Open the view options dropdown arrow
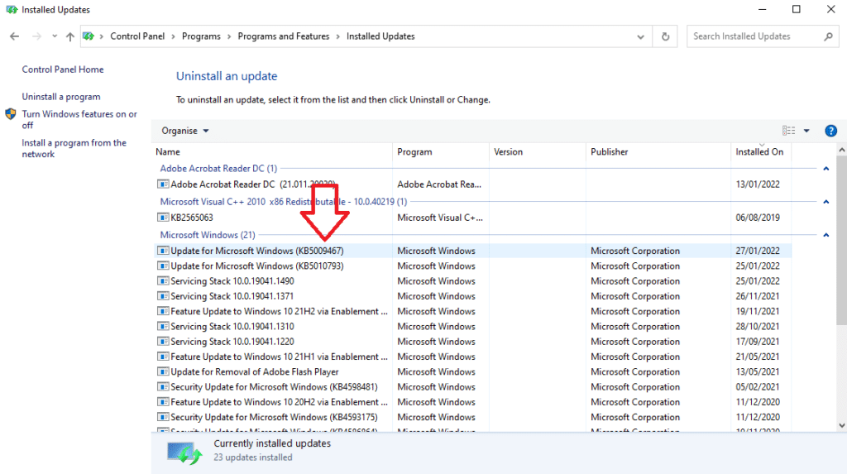This screenshot has width=847, height=474. pos(806,131)
